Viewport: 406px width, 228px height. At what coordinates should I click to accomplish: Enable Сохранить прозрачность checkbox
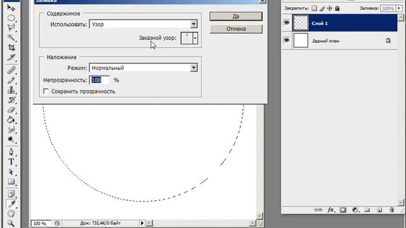pyautogui.click(x=46, y=91)
